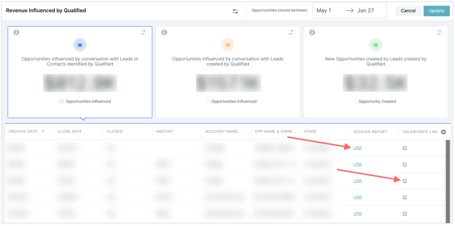Click the Update button
This screenshot has width=455, height=226.
[x=437, y=11]
